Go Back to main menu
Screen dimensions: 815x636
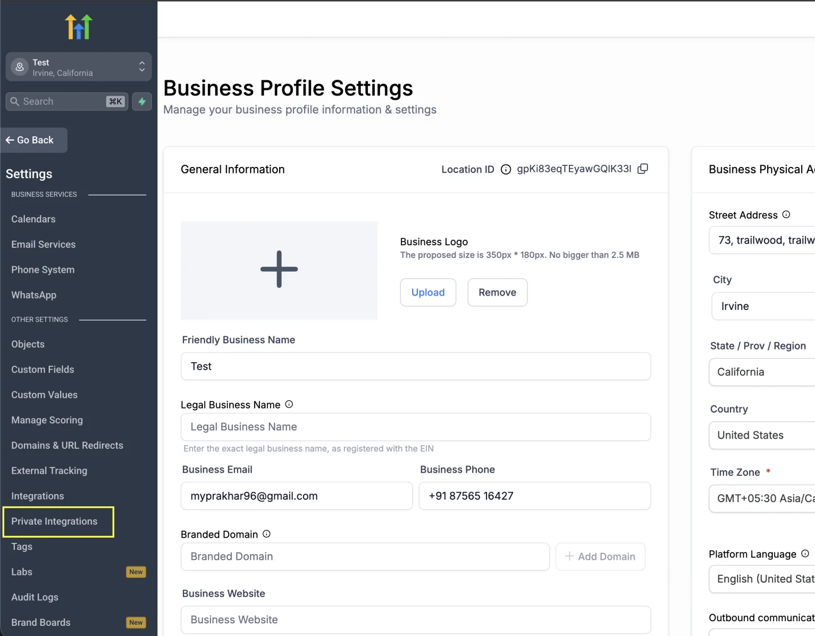[x=34, y=140]
